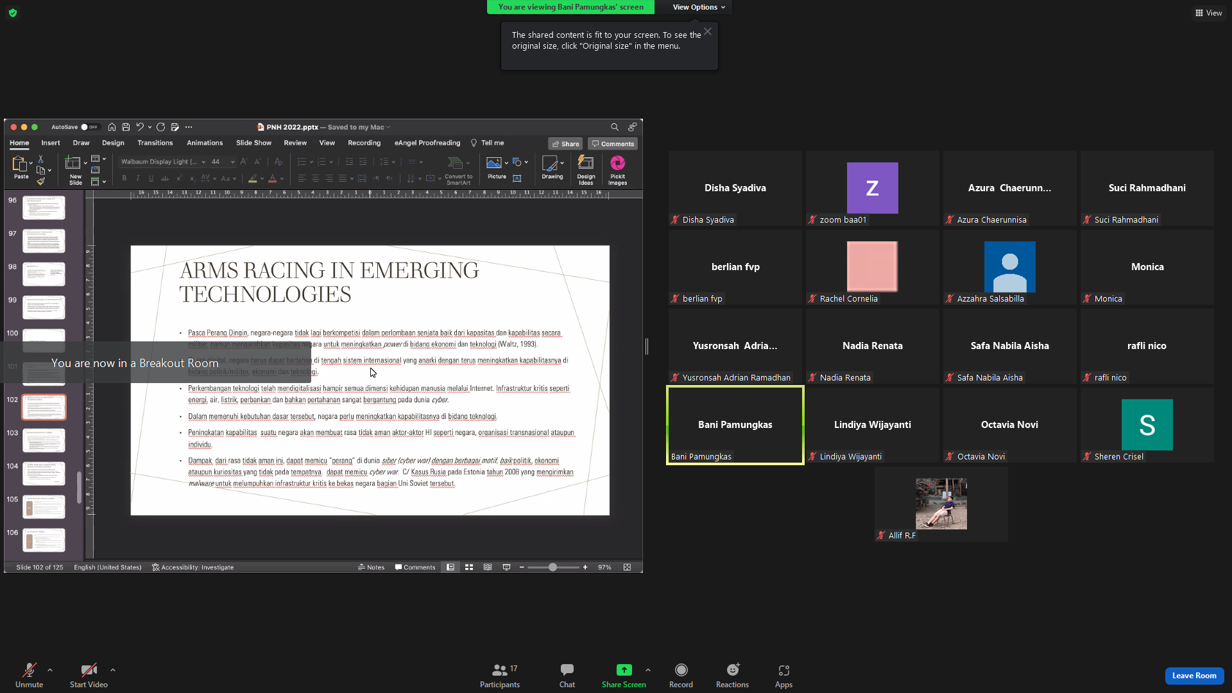Open font color dropdown arrow
This screenshot has width=1232, height=693.
[282, 179]
